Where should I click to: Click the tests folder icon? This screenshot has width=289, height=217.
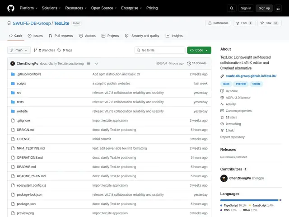click(x=13, y=102)
